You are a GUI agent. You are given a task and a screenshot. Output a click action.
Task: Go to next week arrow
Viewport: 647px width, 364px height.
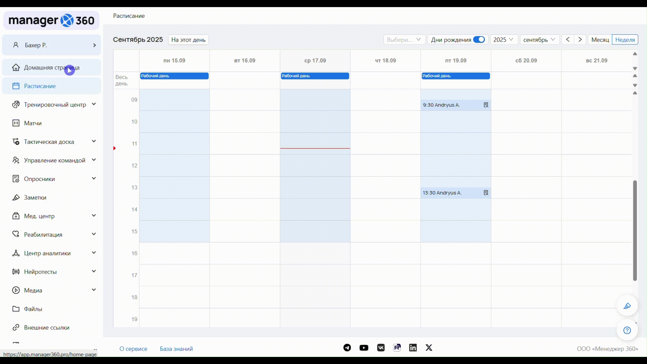580,39
